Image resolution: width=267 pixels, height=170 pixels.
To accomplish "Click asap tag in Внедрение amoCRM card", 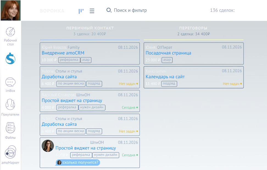I will [x=86, y=60].
